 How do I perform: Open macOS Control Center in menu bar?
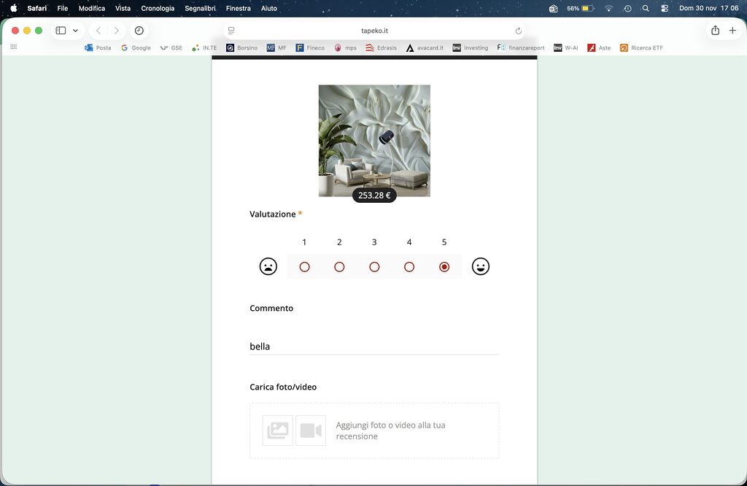coord(665,9)
